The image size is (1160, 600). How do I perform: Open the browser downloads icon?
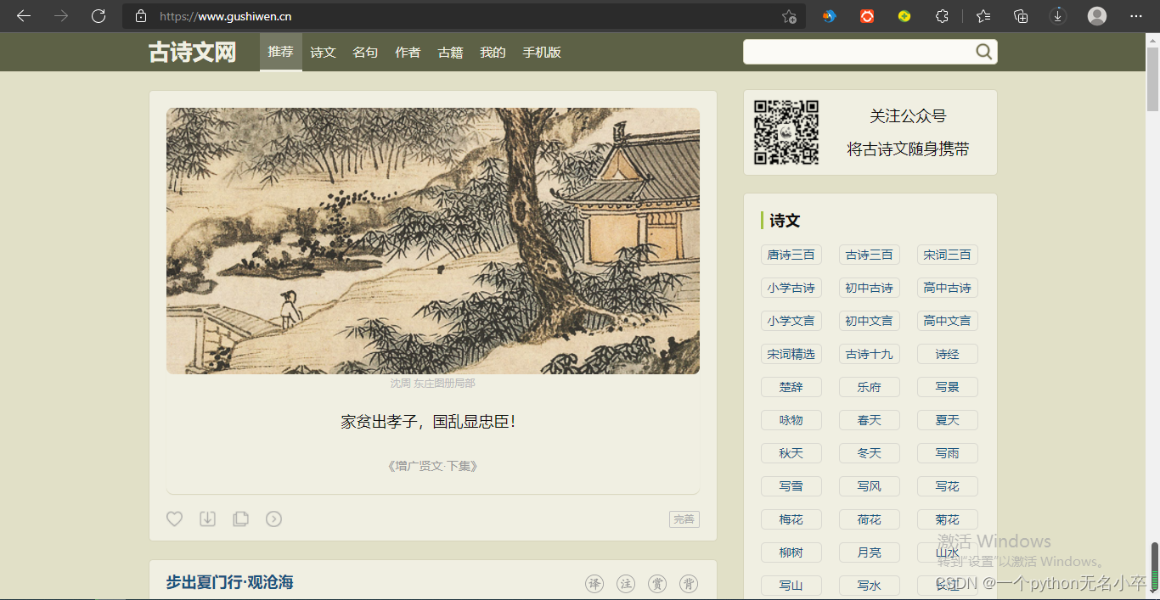(1058, 16)
